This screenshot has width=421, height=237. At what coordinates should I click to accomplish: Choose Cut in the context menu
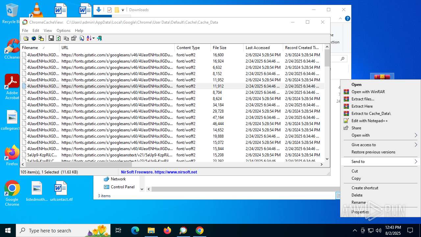pos(381,171)
